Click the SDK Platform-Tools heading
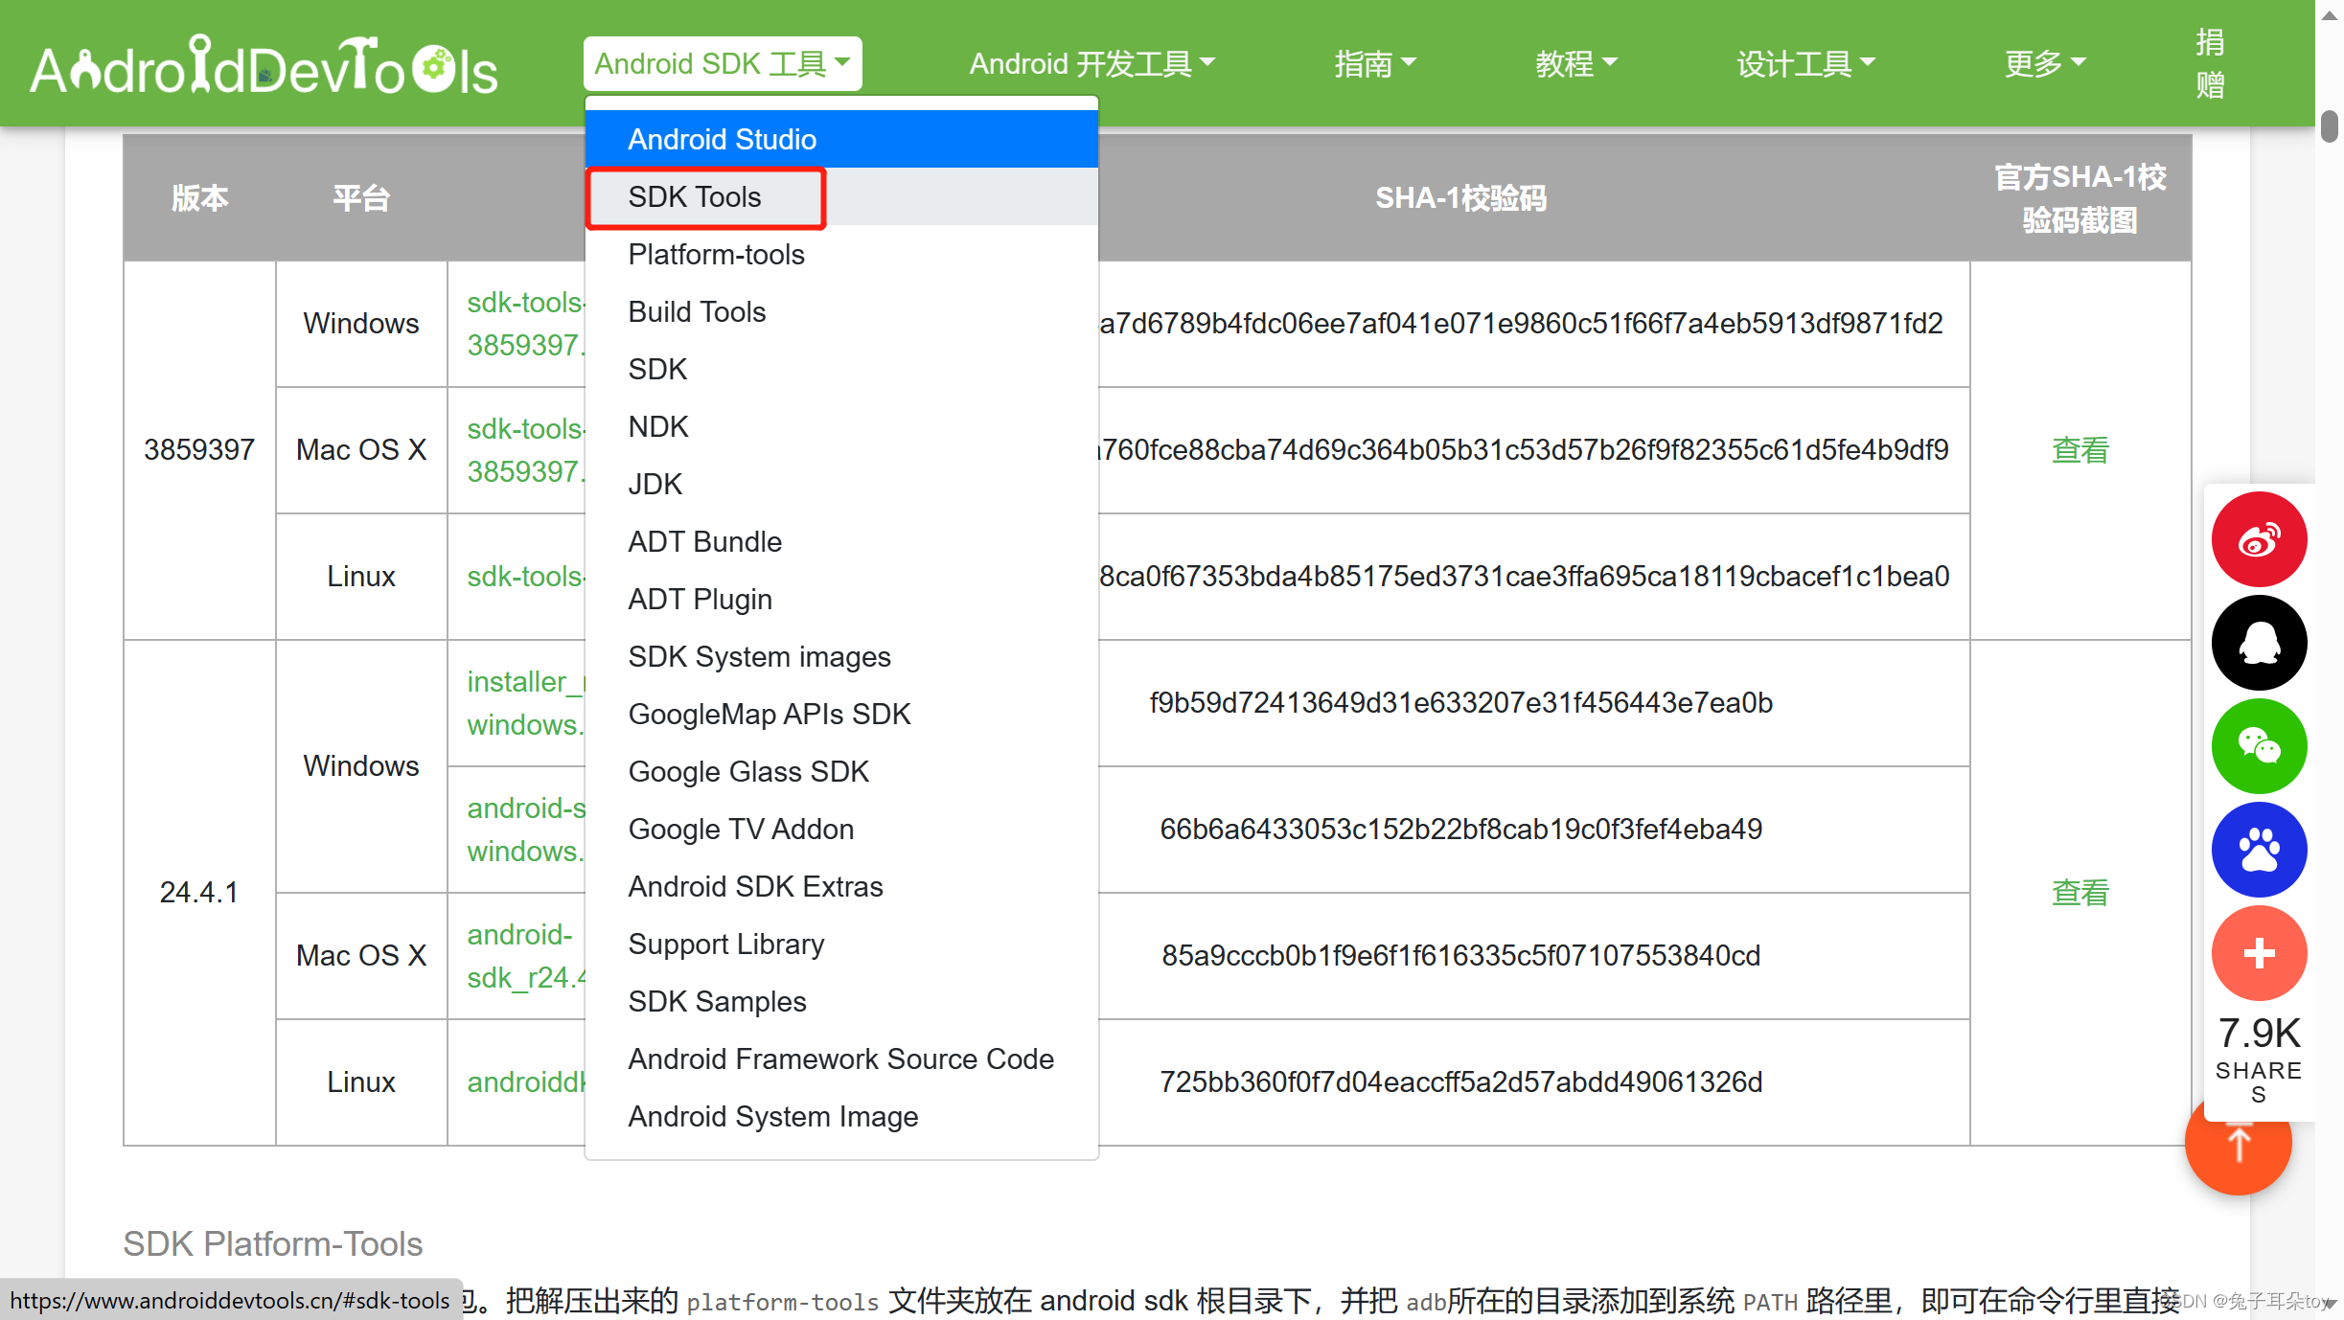2344x1320 pixels. 273,1243
